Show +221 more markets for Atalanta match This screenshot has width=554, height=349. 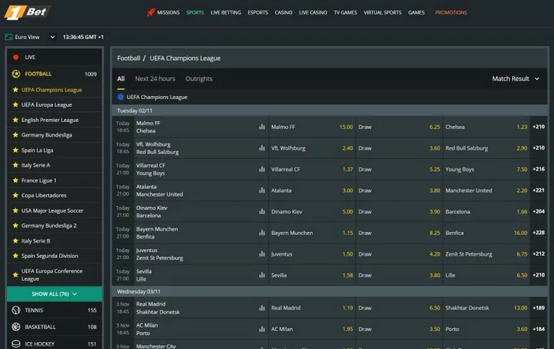coord(538,191)
